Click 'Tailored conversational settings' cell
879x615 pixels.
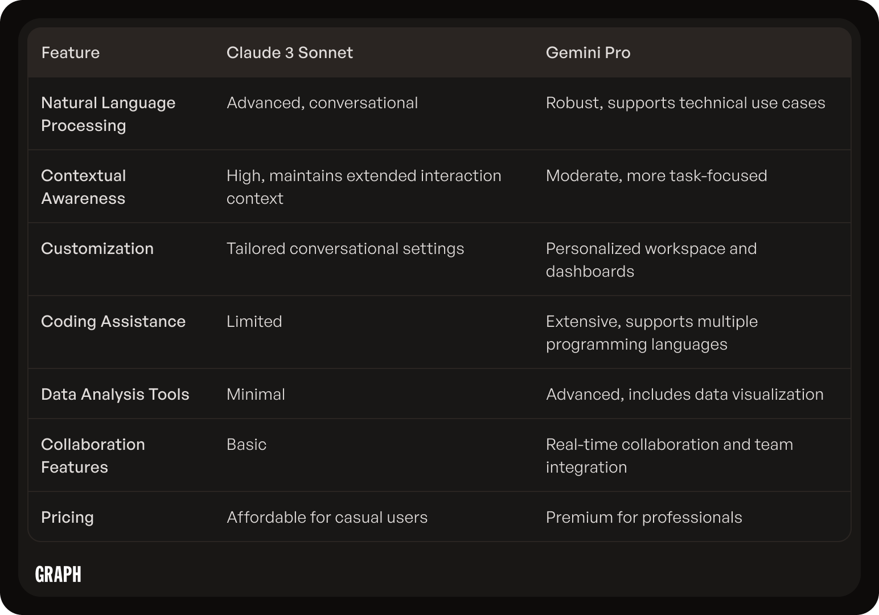click(x=345, y=248)
